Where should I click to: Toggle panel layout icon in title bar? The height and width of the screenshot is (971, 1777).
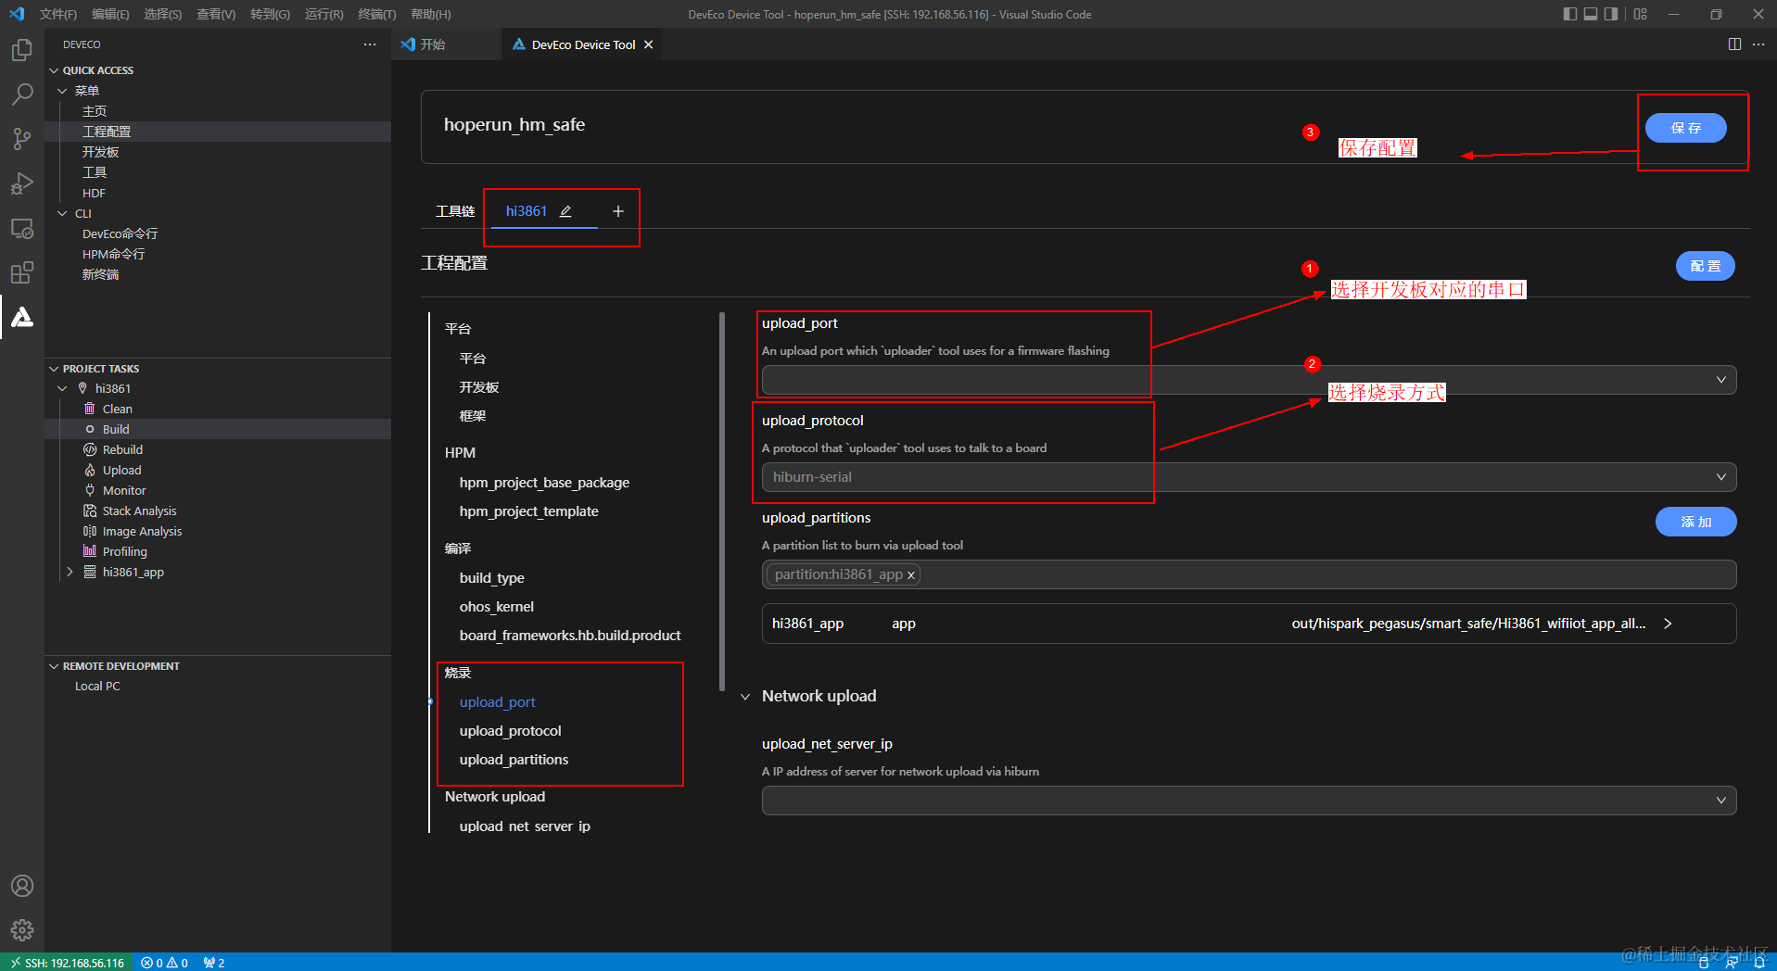coord(1591,14)
